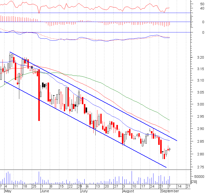Click the date label 10 in August
This screenshot has width=205, height=193.
[x=134, y=186]
